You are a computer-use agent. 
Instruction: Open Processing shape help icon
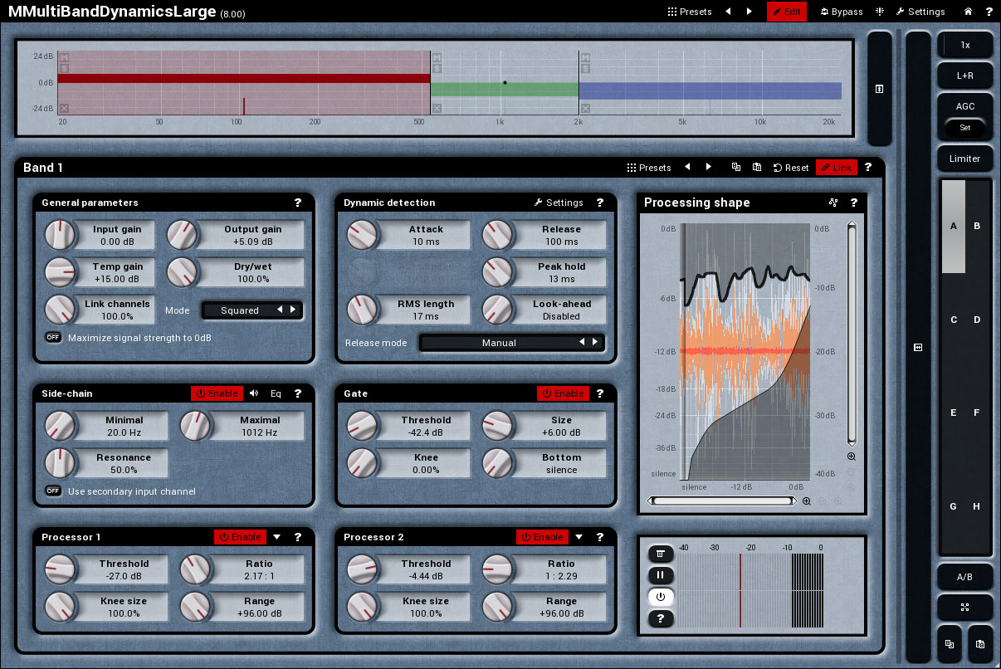click(853, 203)
